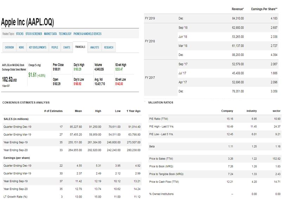284x199 pixels.
Task: Follow the Stocks related topic link
Action: [20, 34]
